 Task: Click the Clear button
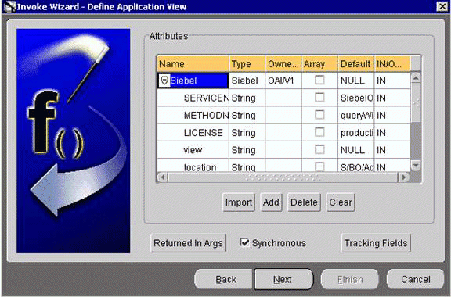coord(341,202)
